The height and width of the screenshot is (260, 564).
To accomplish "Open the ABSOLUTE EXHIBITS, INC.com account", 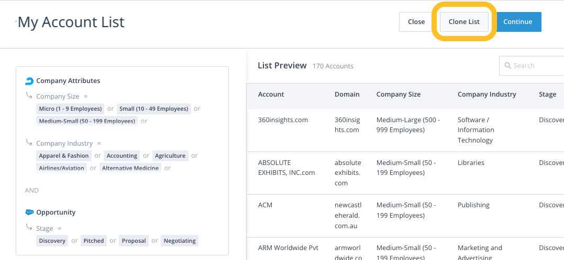I will tap(286, 168).
